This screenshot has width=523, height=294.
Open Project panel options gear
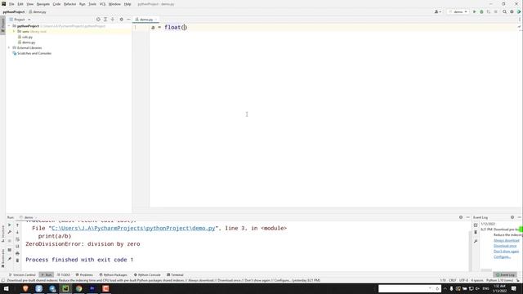[x=122, y=20]
